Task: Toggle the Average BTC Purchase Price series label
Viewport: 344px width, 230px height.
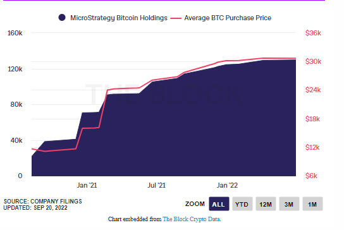Action: [x=228, y=18]
